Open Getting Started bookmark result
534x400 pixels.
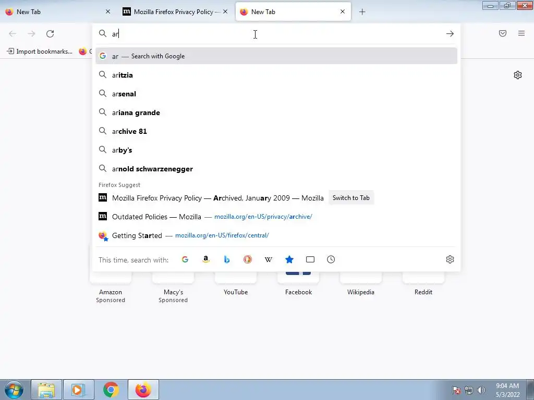point(276,235)
